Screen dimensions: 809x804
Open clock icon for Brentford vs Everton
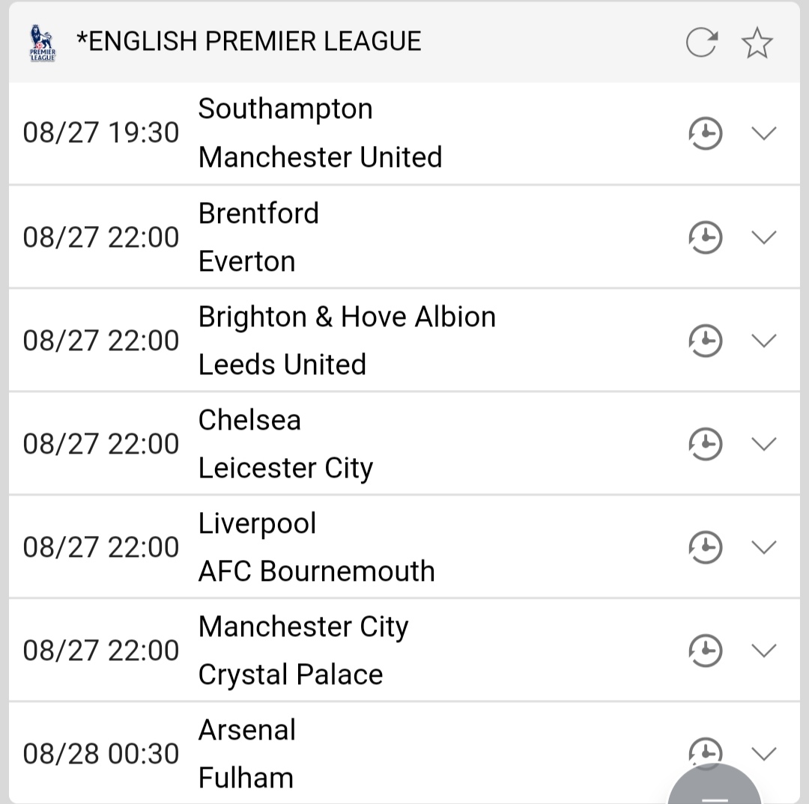click(705, 237)
